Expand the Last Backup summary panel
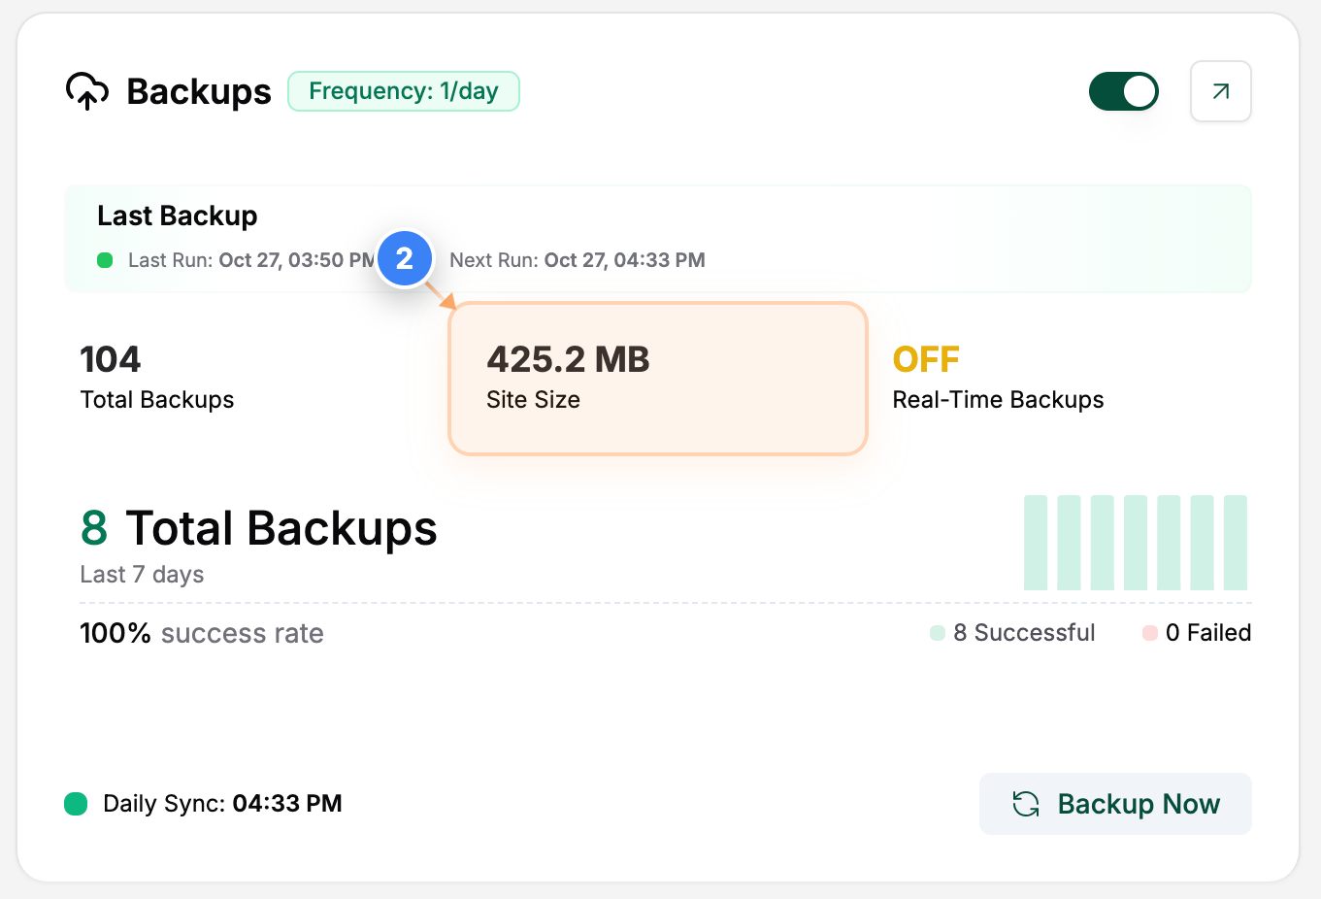This screenshot has width=1321, height=899. 658,238
